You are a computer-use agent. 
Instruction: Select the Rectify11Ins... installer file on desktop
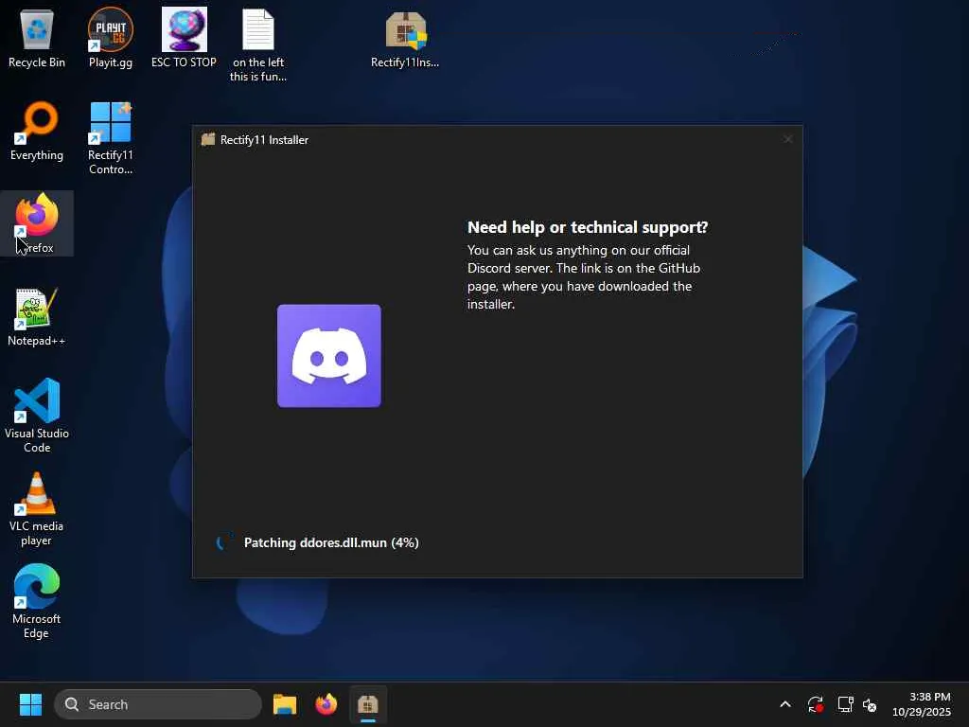pos(405,40)
